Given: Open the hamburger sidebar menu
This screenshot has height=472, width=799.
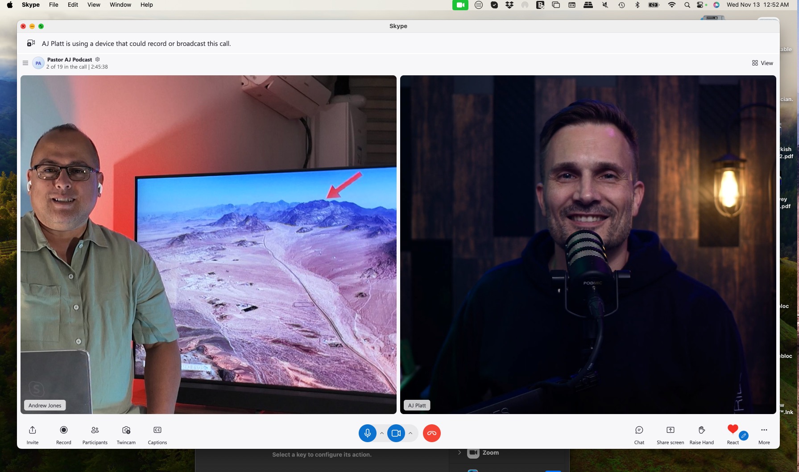Looking at the screenshot, I should 25,63.
